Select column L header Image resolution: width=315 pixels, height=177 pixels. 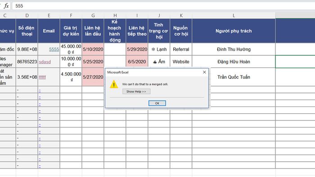[x=234, y=15]
